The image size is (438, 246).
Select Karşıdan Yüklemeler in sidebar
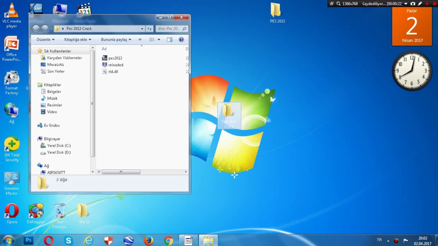64,58
